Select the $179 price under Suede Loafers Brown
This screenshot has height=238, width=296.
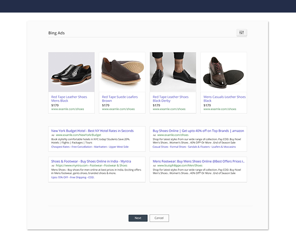[106, 105]
